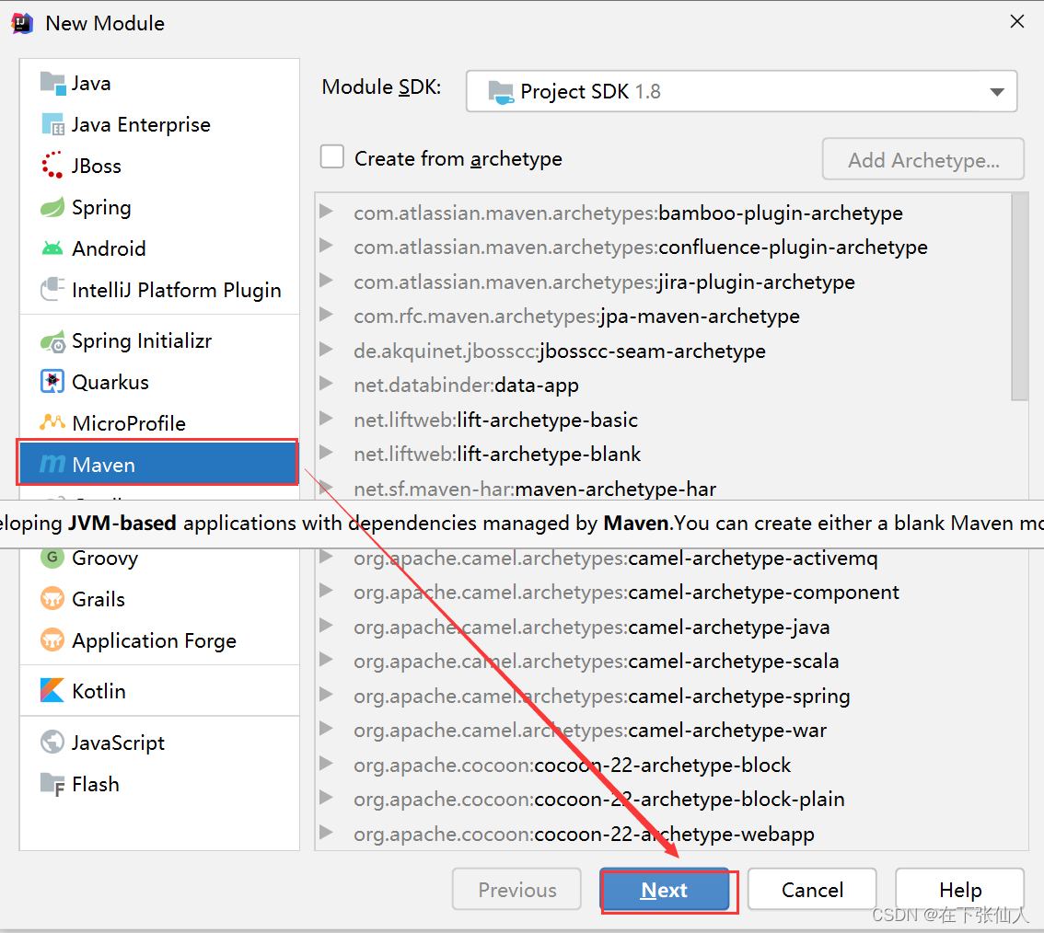Click the Spring leaf icon
The image size is (1044, 933).
click(52, 207)
